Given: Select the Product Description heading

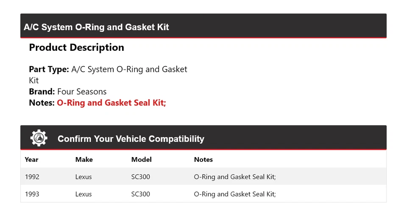Looking at the screenshot, I should pyautogui.click(x=76, y=47).
